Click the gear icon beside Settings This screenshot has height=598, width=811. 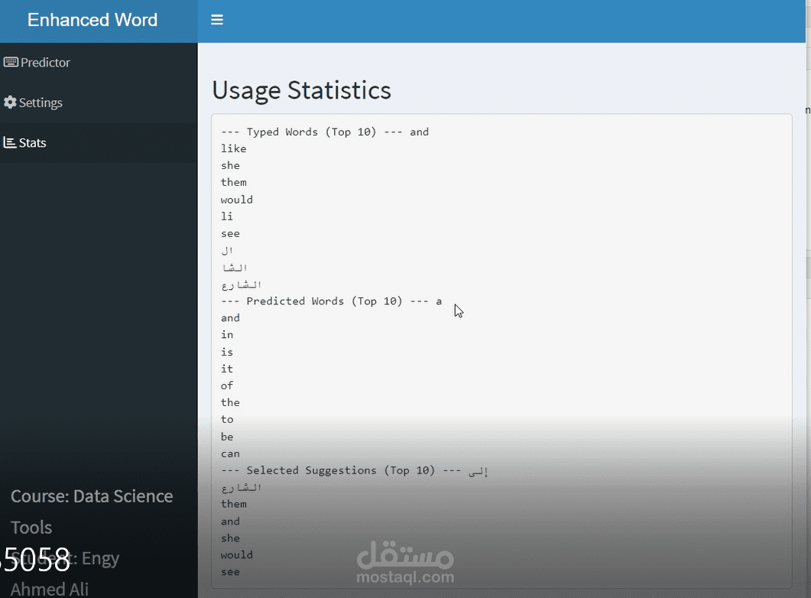pyautogui.click(x=10, y=102)
